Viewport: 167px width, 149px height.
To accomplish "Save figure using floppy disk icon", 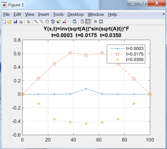I will 15,22.
